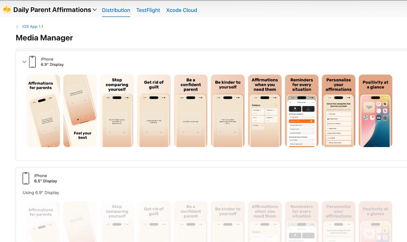Select the Distribution tab

116,10
